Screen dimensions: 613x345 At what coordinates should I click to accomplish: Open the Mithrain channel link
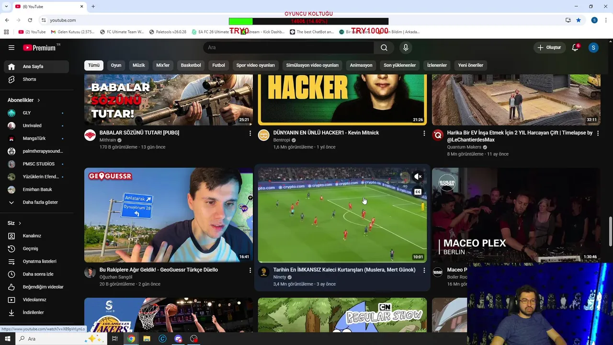(108, 140)
